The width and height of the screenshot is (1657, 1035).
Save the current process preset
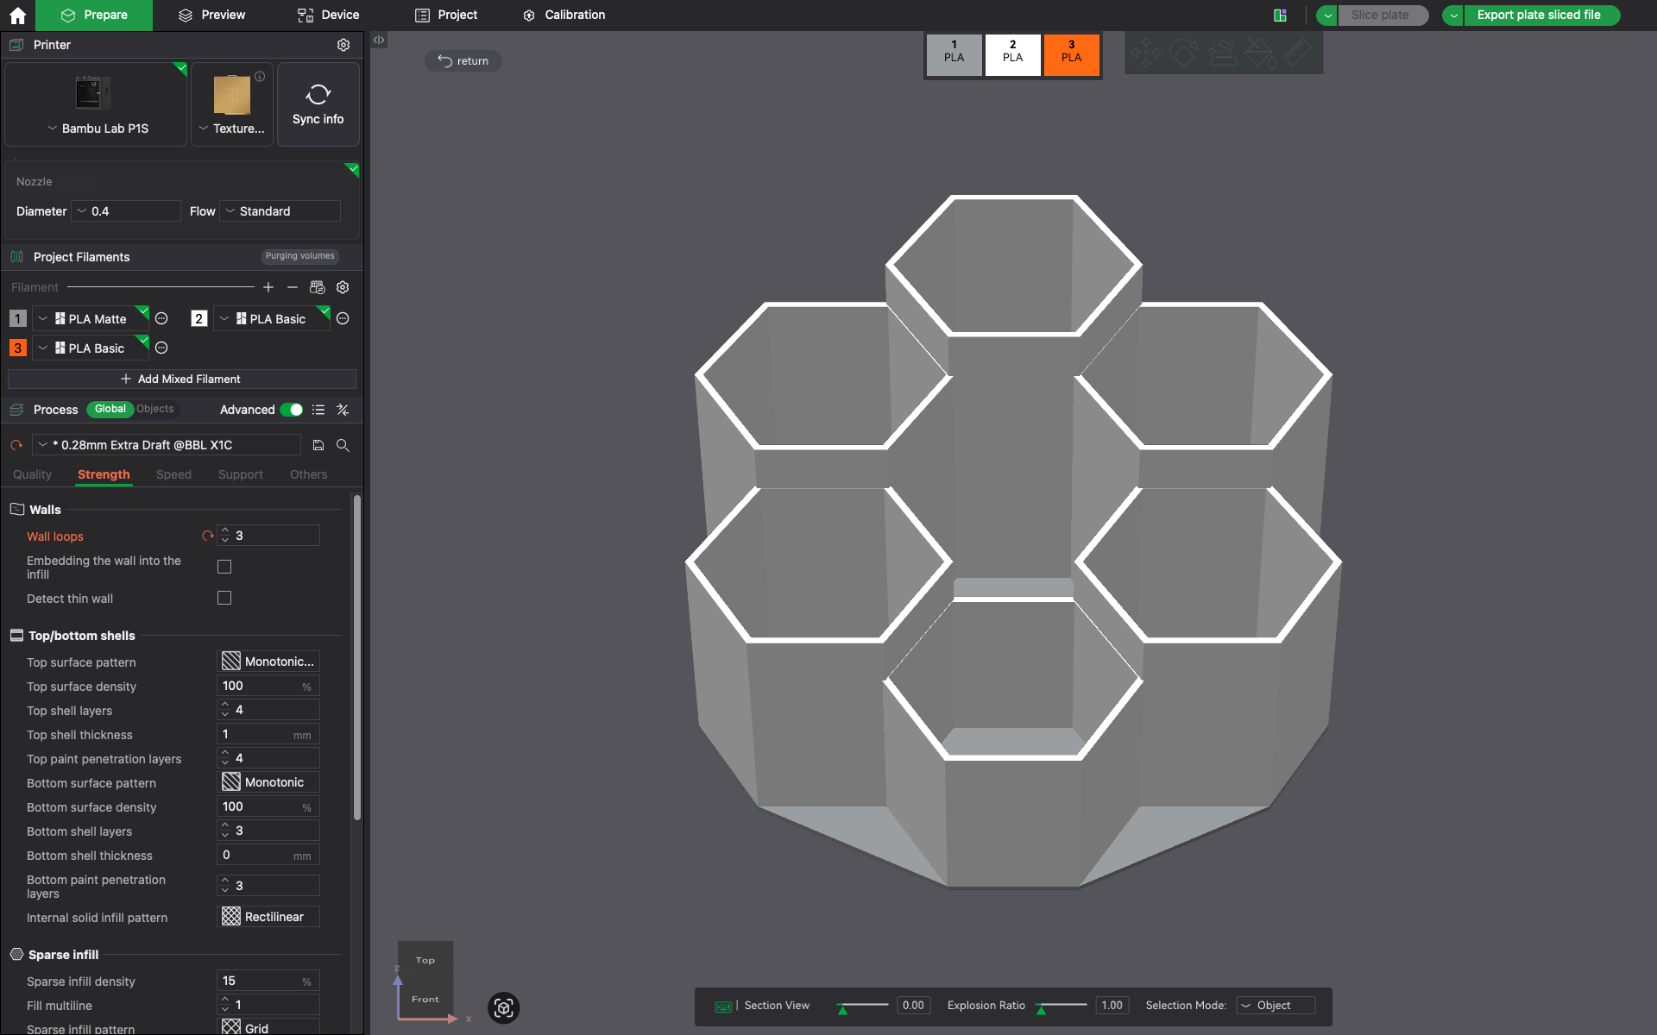click(x=318, y=445)
